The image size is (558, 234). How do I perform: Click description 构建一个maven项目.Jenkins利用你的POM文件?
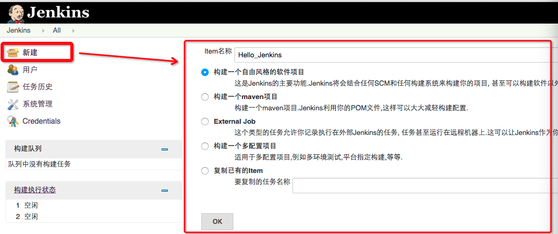coord(351,108)
